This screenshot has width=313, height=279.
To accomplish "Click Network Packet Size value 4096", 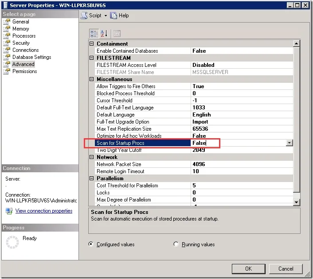I will (x=199, y=164).
